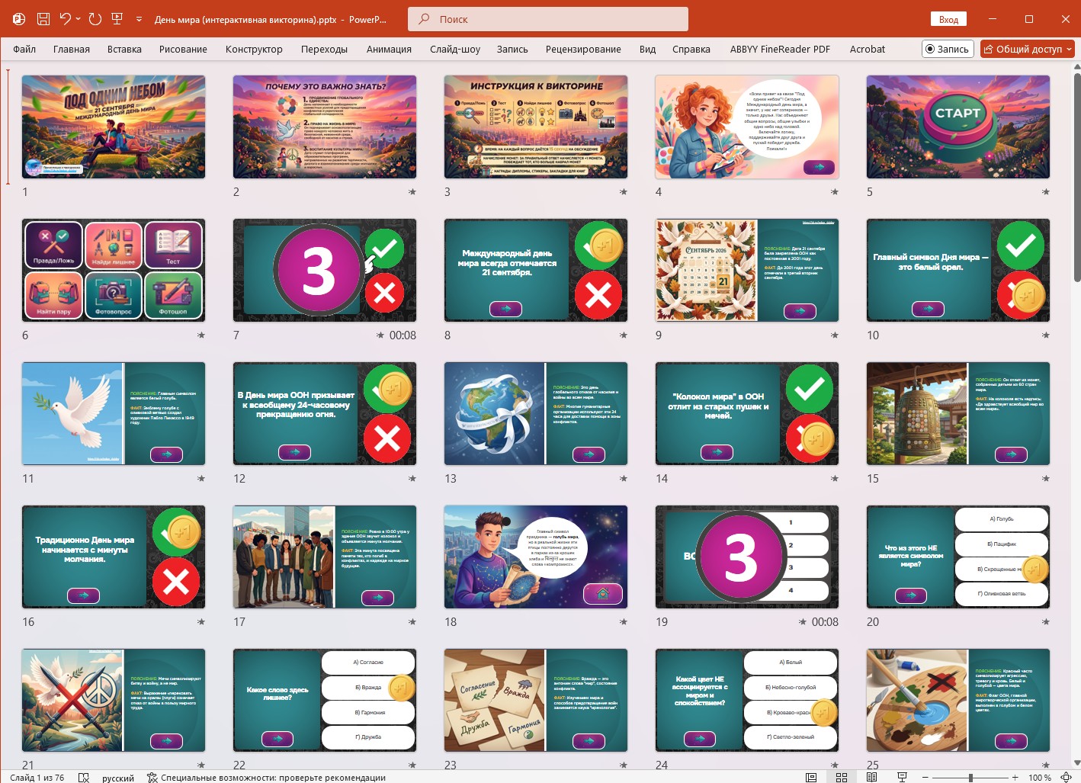Click the Вход sign-in button
Image resolution: width=1081 pixels, height=783 pixels.
coord(948,19)
